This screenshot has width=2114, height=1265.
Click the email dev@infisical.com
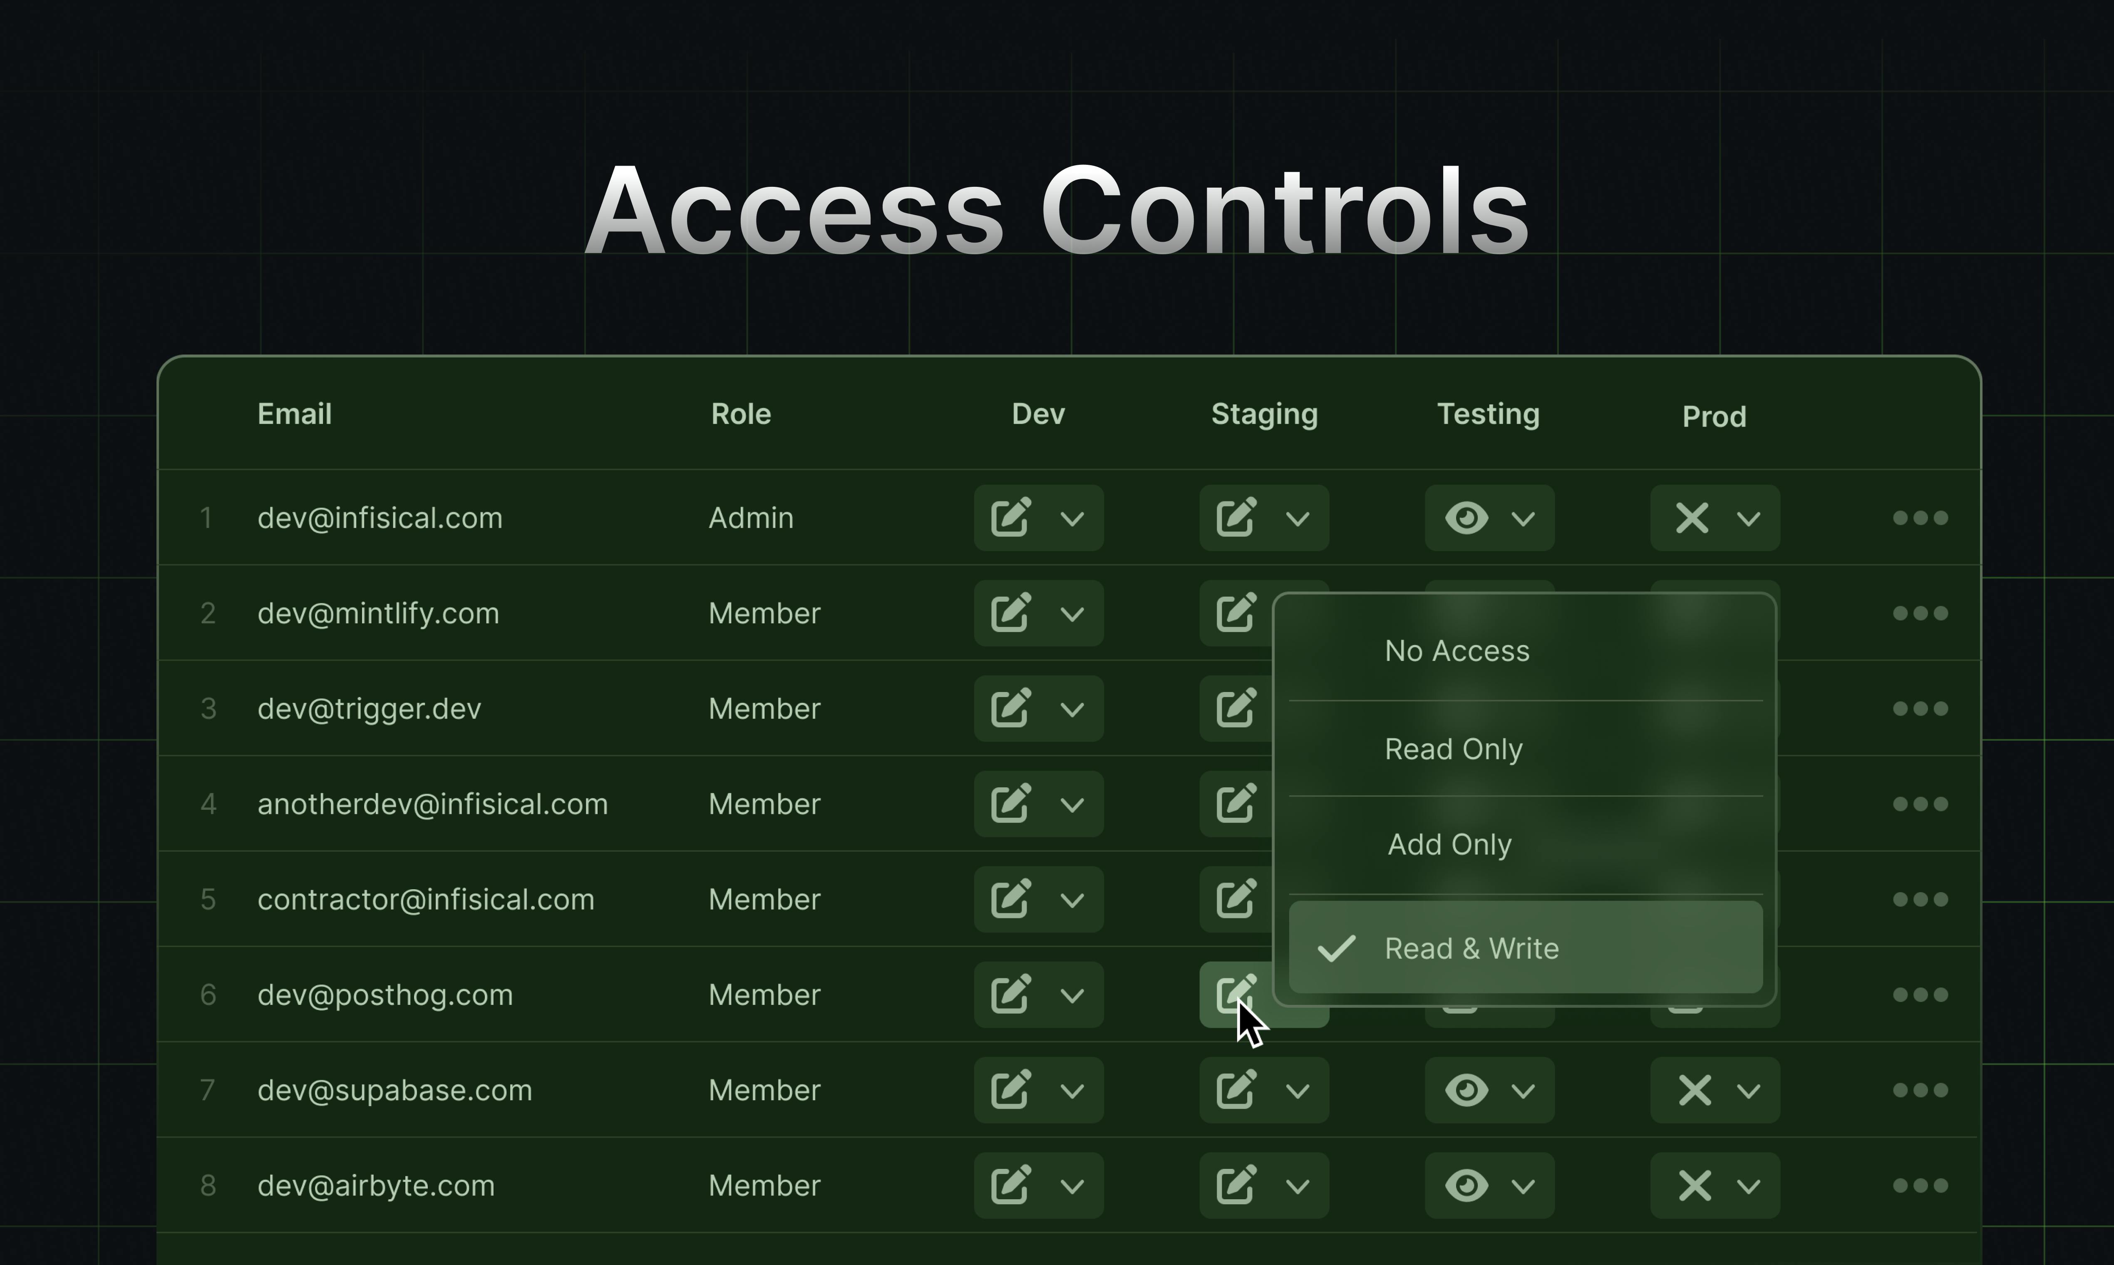[x=380, y=518]
